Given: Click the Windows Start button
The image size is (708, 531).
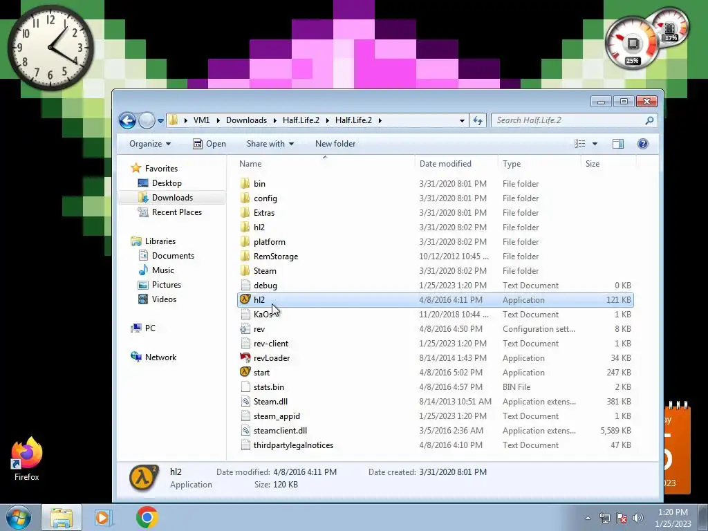Looking at the screenshot, I should point(19,517).
